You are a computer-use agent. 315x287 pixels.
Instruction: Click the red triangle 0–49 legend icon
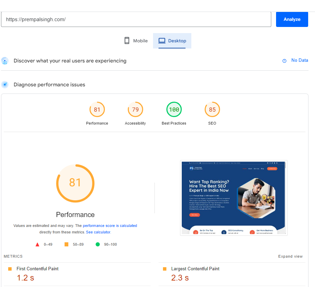pyautogui.click(x=37, y=244)
